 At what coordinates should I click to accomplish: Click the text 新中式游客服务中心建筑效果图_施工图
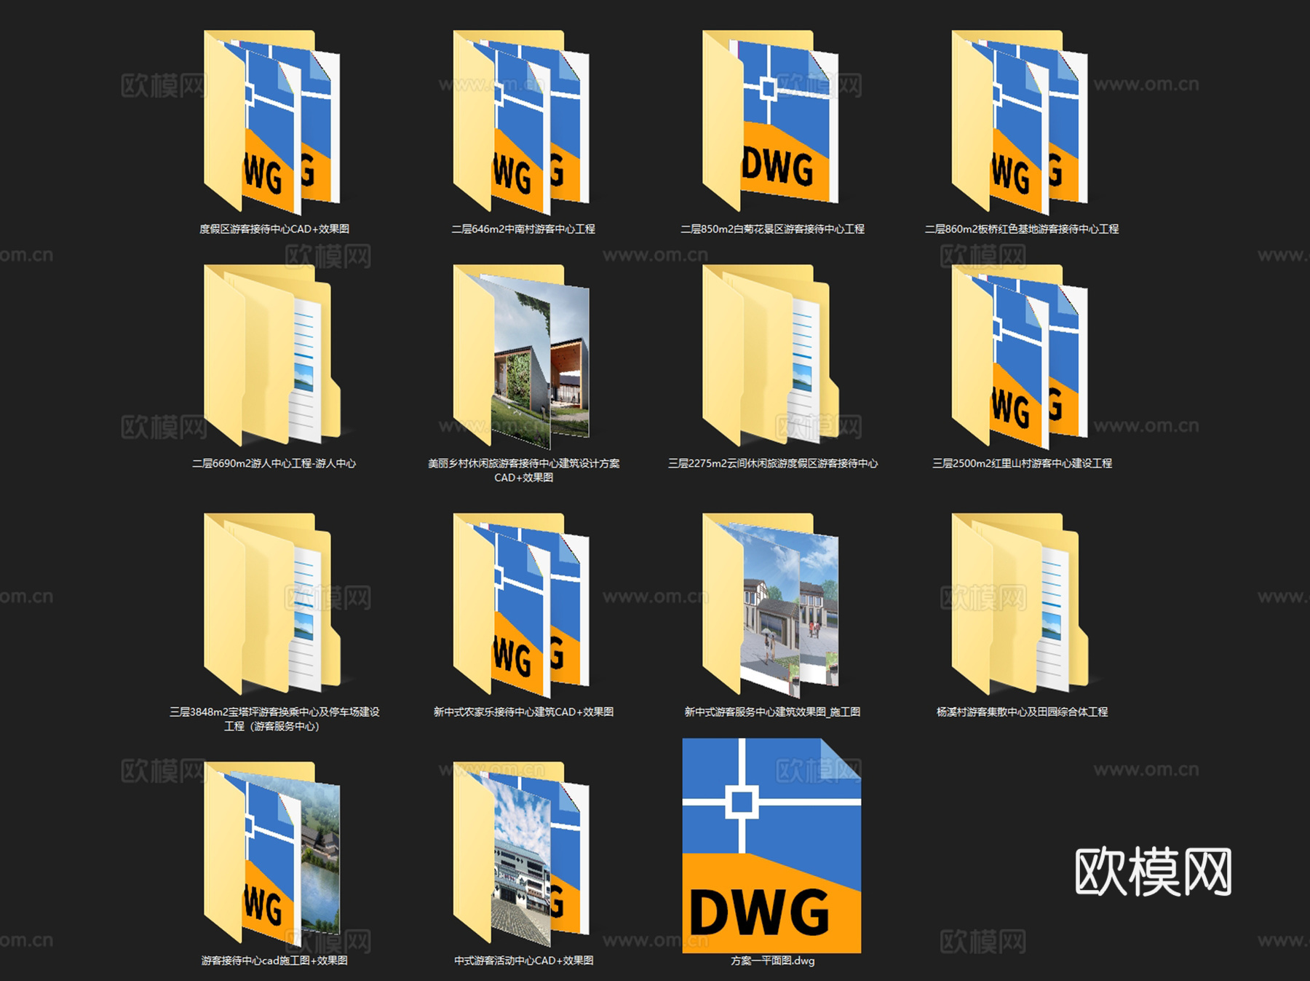coord(772,712)
